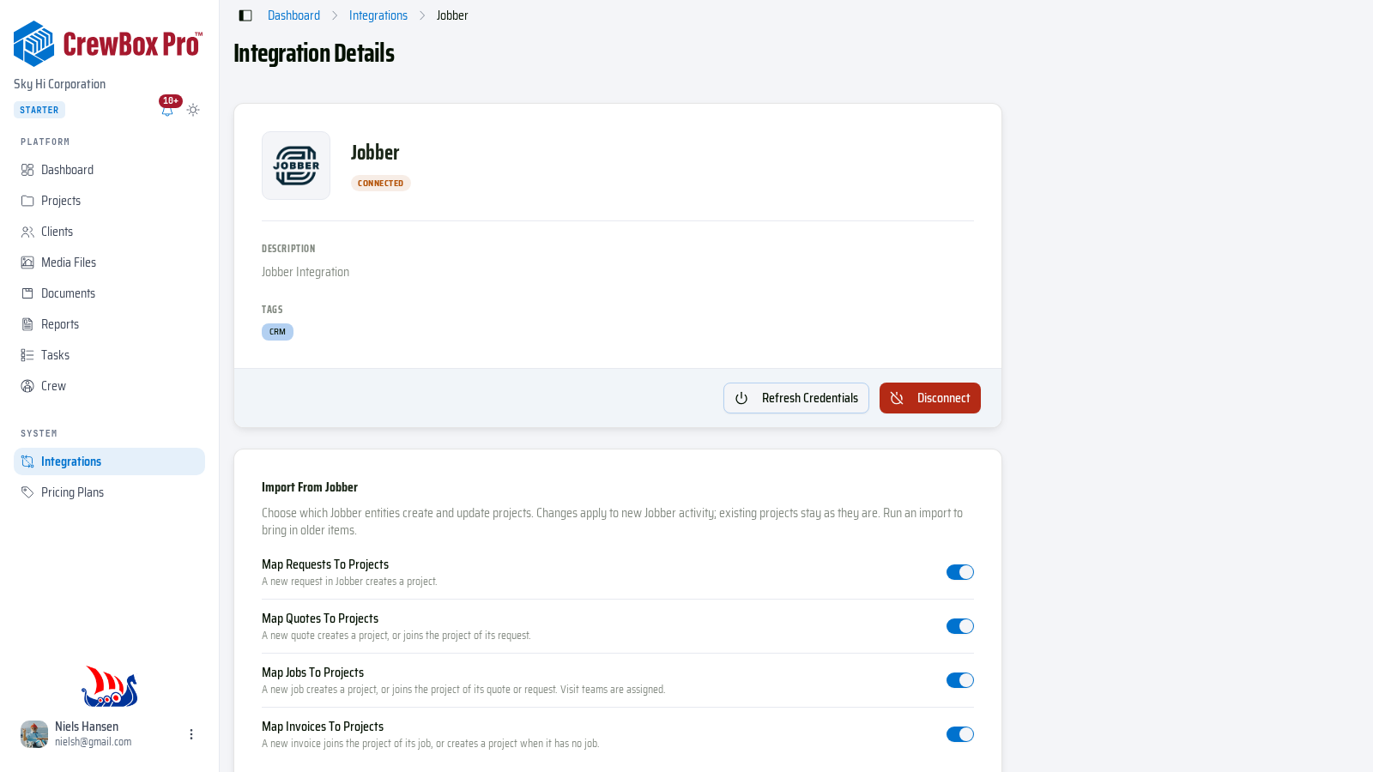Navigate to Documents
This screenshot has height=772, width=1373.
(x=109, y=293)
